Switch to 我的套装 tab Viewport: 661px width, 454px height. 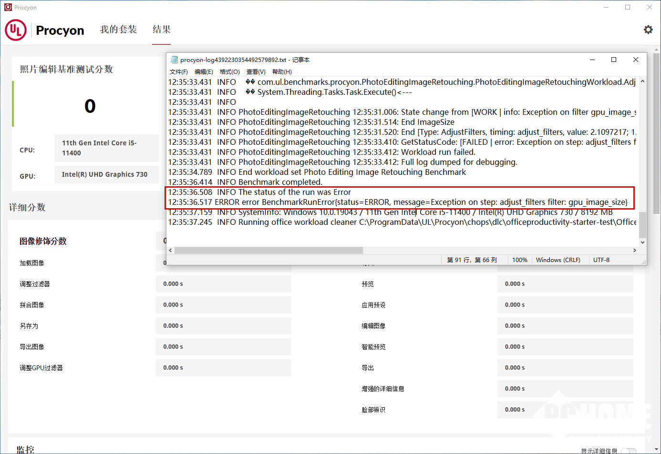pyautogui.click(x=118, y=30)
